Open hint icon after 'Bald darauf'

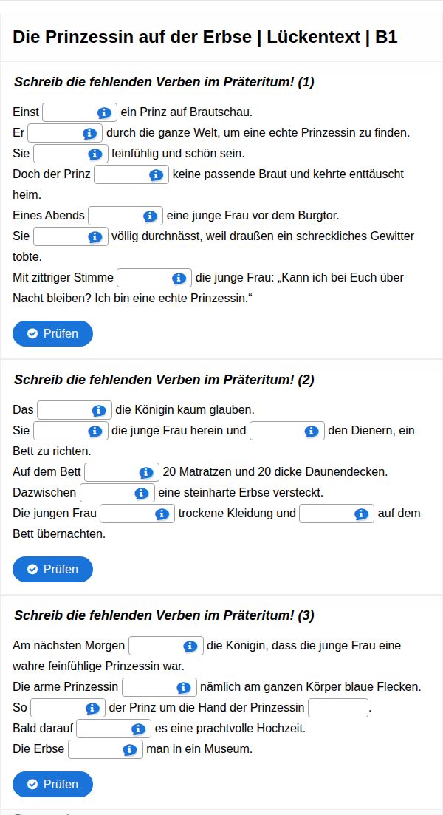(137, 729)
